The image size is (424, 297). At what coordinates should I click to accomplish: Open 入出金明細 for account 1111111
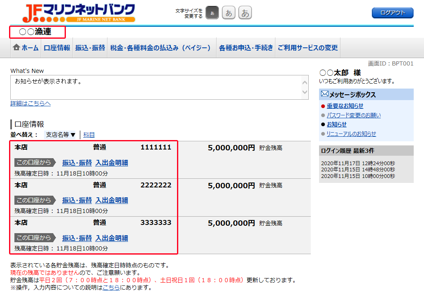[x=112, y=163]
